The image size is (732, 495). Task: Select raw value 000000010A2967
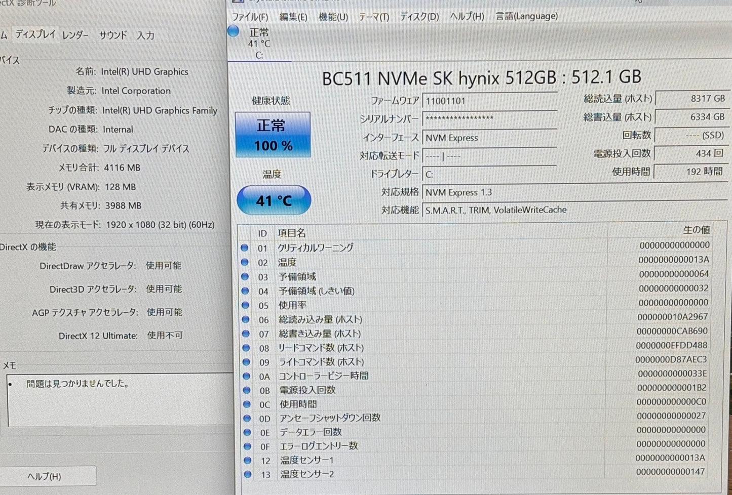[672, 317]
